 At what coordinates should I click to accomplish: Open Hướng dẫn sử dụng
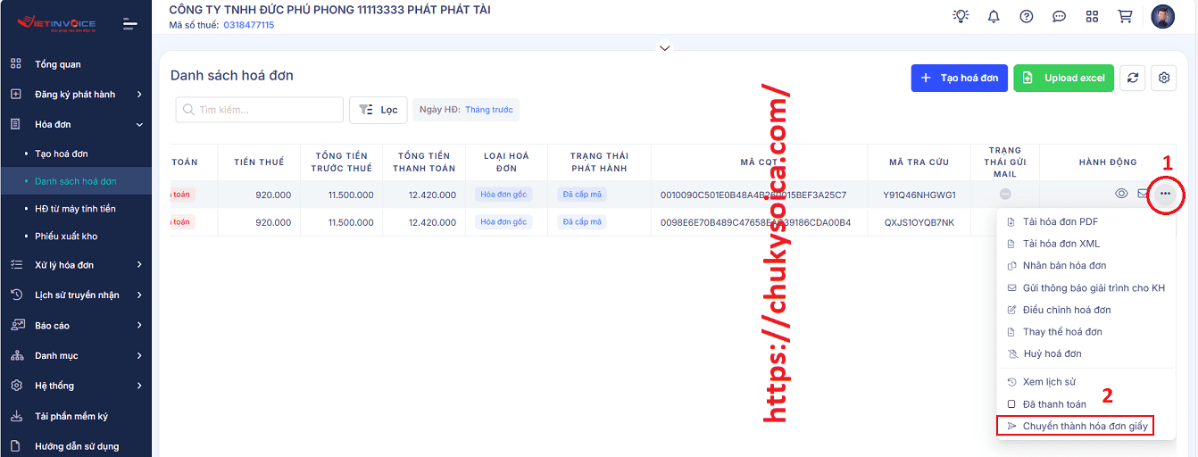(76, 445)
